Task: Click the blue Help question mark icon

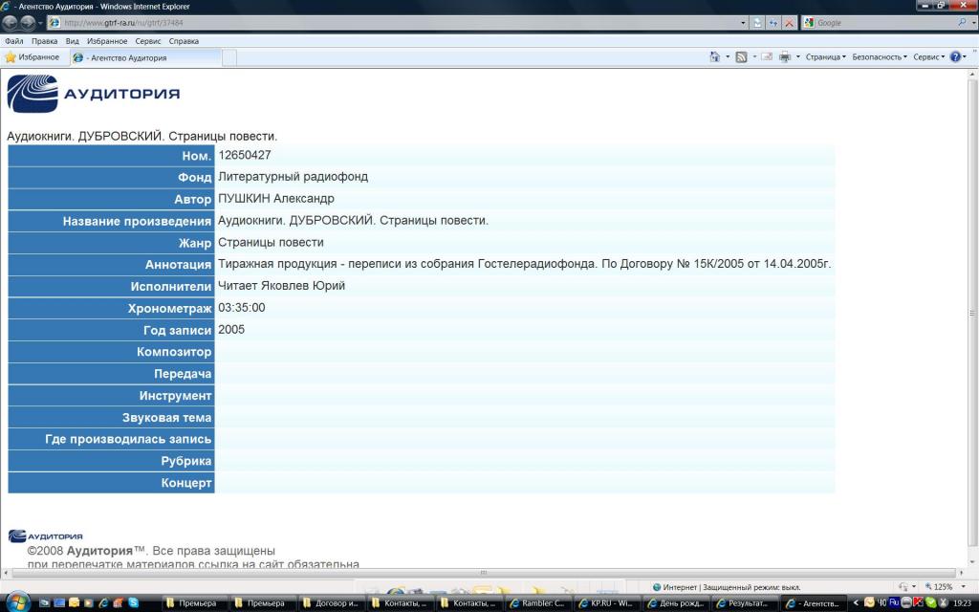Action: tap(956, 57)
